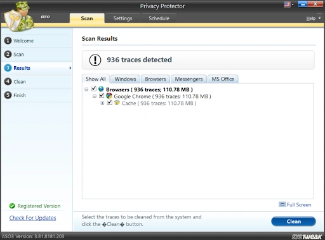Open the language dropdown arrow next to flag
The image size is (325, 240).
[x=293, y=4]
